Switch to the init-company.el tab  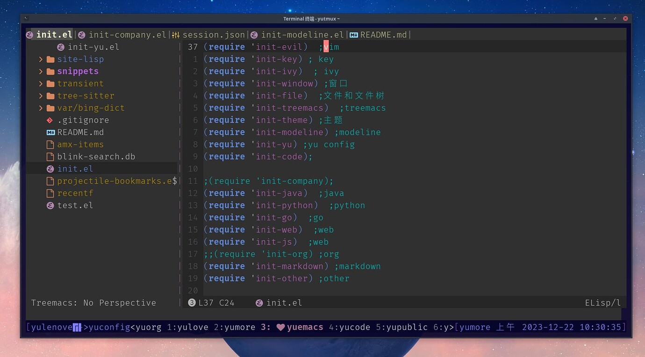pos(127,34)
